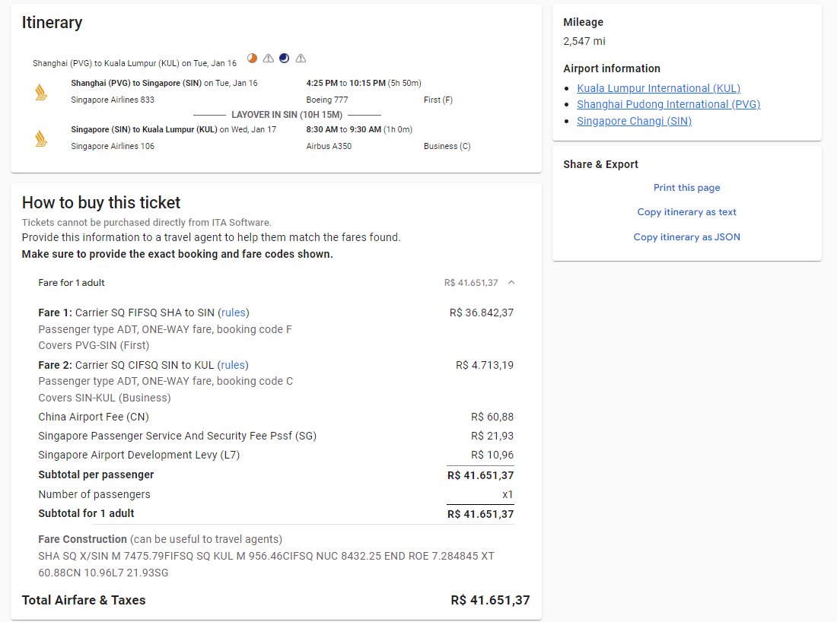Click the Airport information heading

point(612,68)
